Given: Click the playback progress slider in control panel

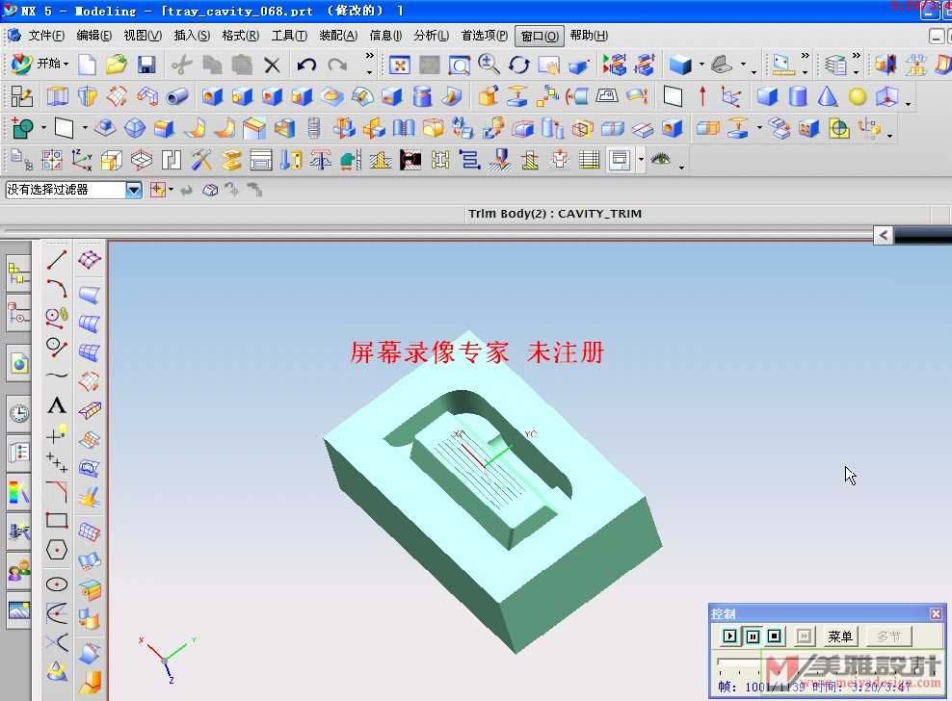Looking at the screenshot, I should pyautogui.click(x=826, y=662).
